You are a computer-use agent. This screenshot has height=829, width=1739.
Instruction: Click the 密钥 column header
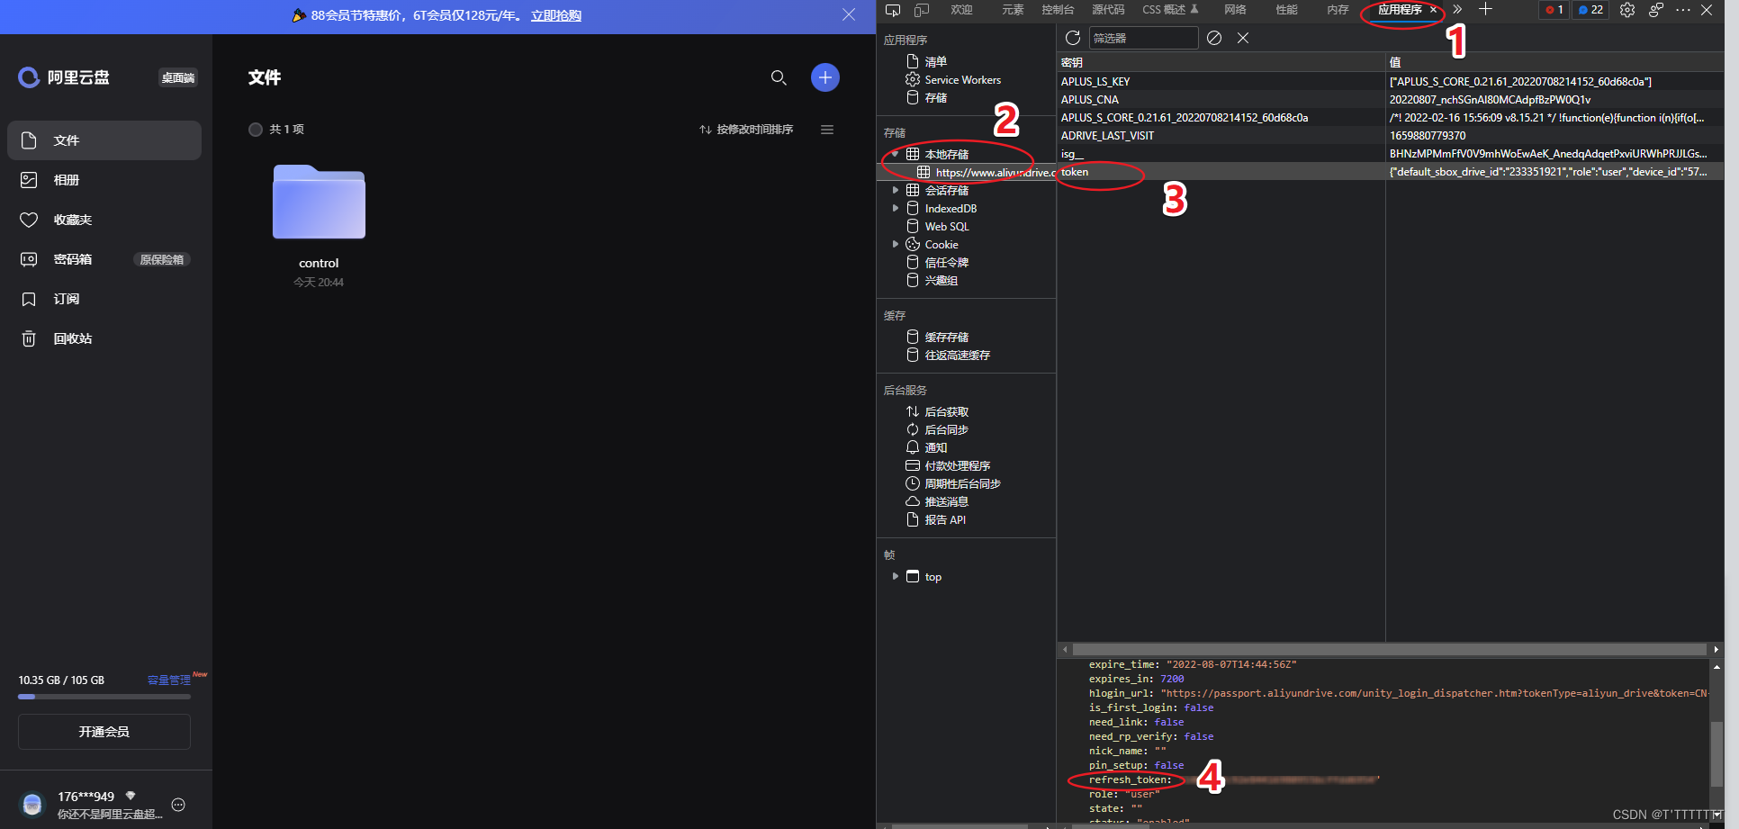[1221, 62]
